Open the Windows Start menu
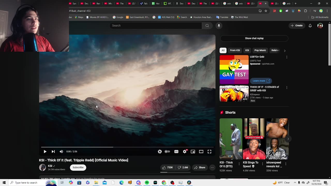The image size is (331, 186). coord(4,183)
